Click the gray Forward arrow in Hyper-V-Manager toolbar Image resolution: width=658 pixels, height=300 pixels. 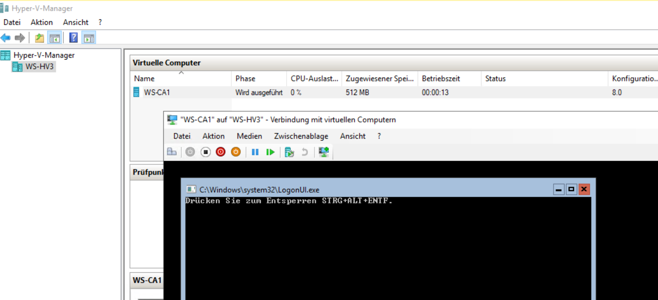pyautogui.click(x=20, y=38)
